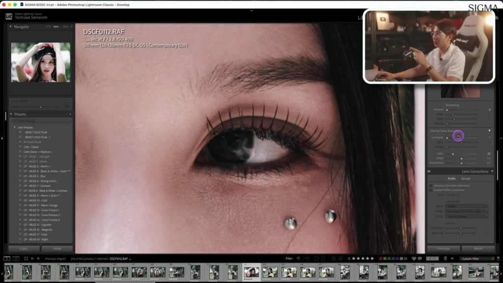Click the Copy... settings button
This screenshot has width=503, height=283.
[24, 249]
